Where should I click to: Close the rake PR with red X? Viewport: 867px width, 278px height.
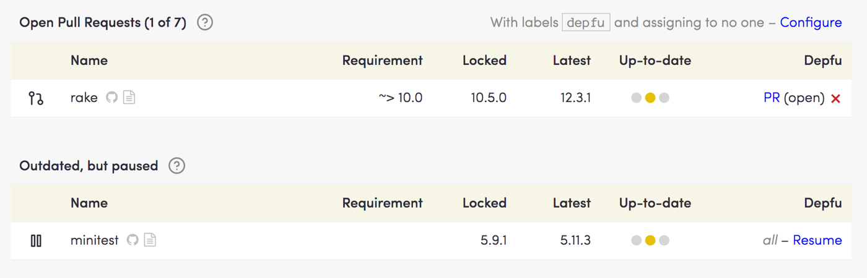point(835,98)
